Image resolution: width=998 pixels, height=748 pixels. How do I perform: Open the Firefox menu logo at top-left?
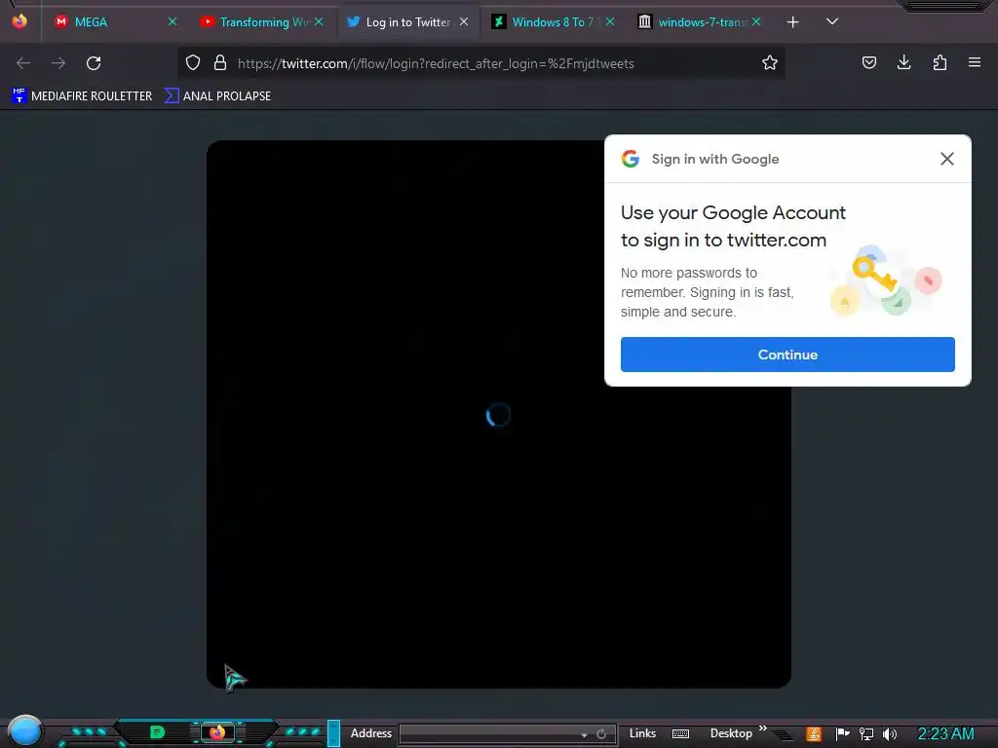(19, 21)
